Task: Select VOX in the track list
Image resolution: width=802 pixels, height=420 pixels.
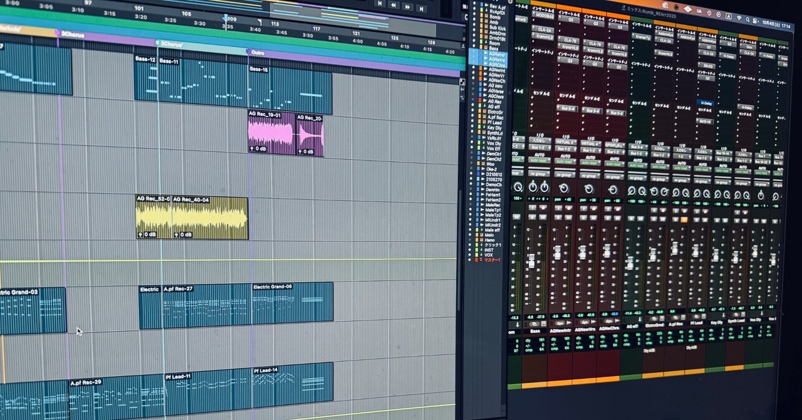Action: pyautogui.click(x=488, y=255)
